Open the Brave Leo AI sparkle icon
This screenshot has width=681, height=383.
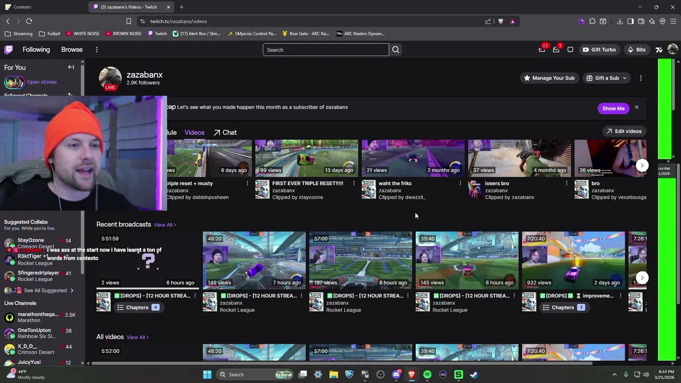pyautogui.click(x=652, y=21)
